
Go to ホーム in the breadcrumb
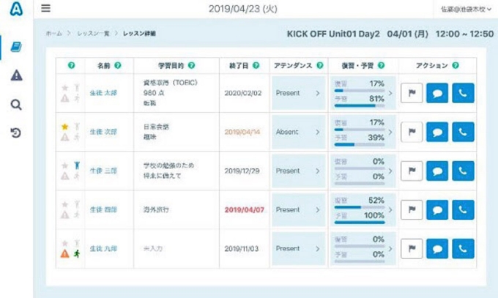(53, 34)
